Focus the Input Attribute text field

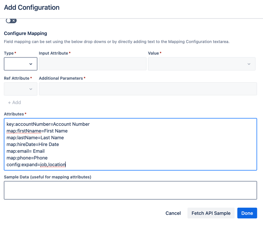point(93,64)
